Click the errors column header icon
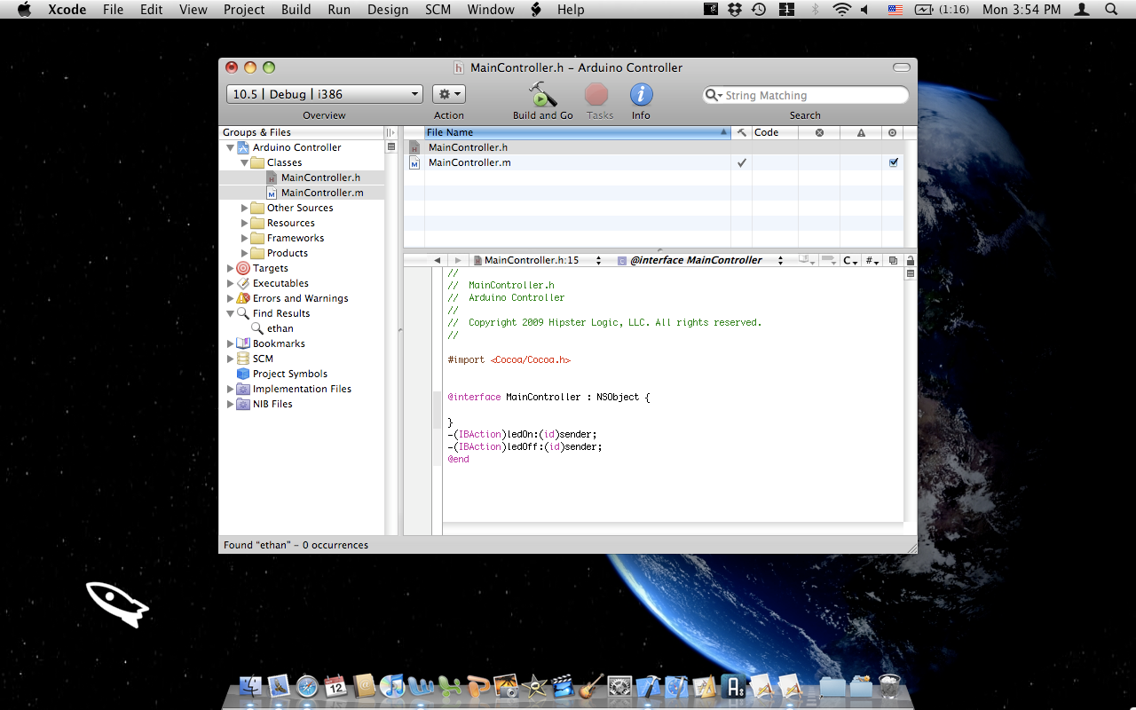Screen dimensions: 1136x710 (819, 132)
